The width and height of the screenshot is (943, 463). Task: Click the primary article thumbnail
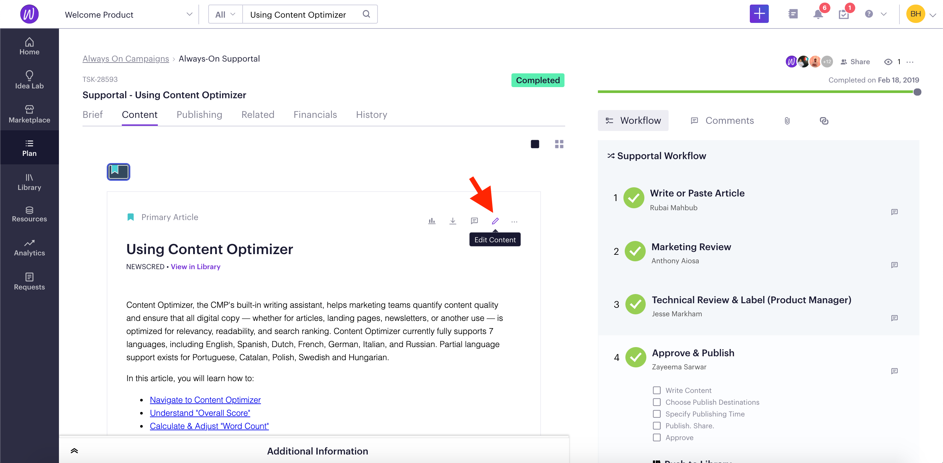point(118,172)
